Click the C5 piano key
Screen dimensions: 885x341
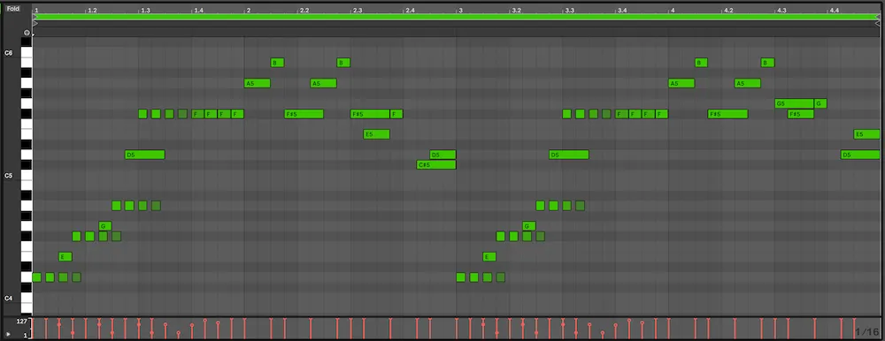point(27,175)
